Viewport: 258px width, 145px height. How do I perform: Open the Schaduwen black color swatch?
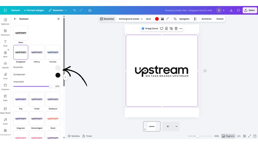[x=58, y=75]
